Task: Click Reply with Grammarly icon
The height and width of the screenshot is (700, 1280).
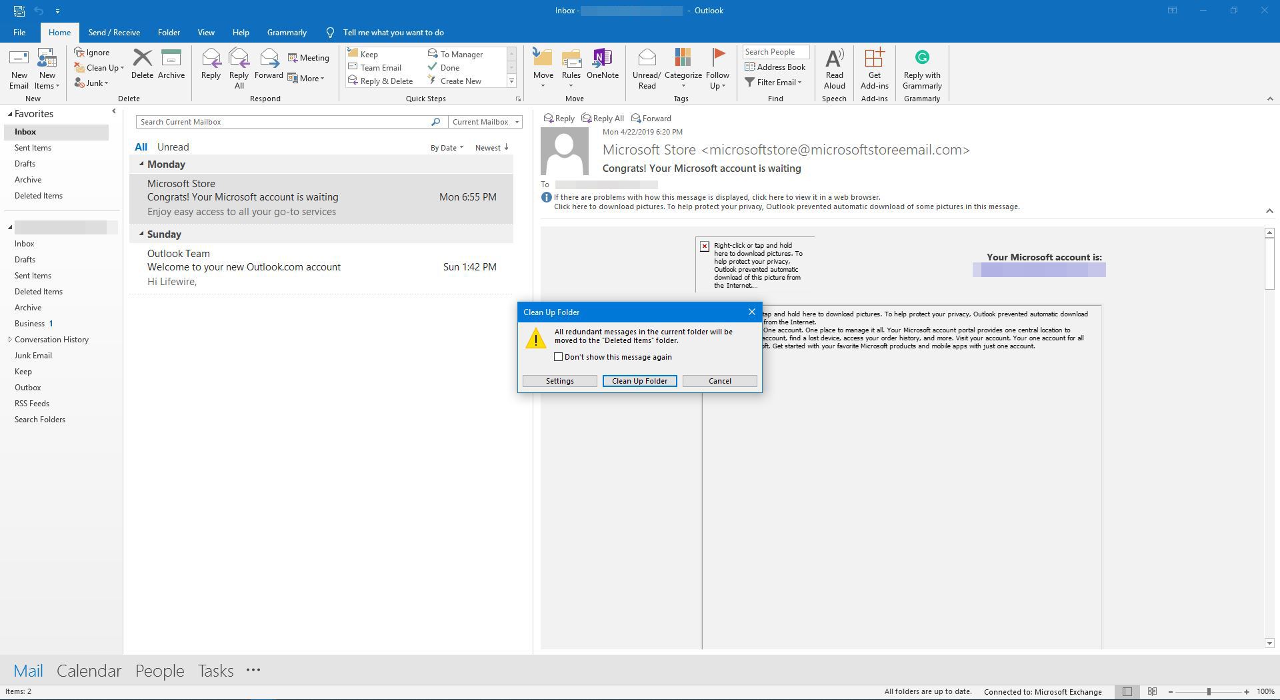Action: point(922,57)
